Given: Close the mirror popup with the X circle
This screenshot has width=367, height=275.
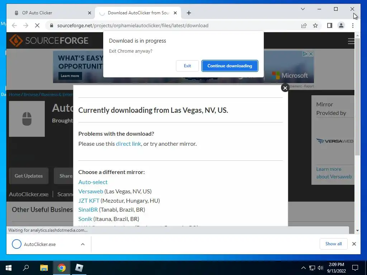Looking at the screenshot, I should (x=285, y=88).
